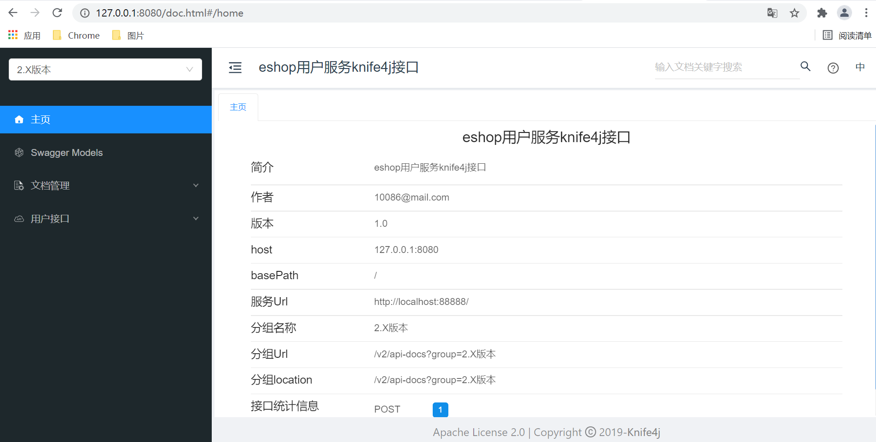Click 文档管理 document icon
Viewport: 876px width, 442px height.
click(x=19, y=186)
